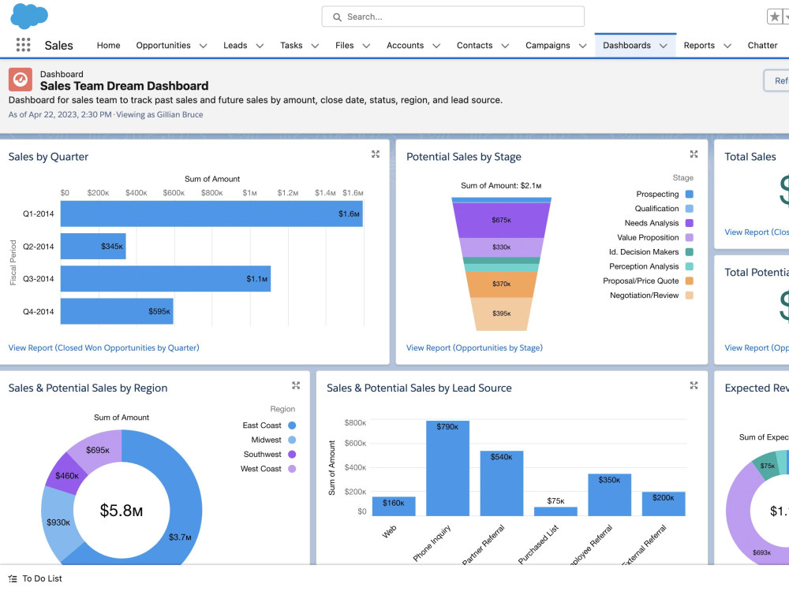Open the Campaigns tab
Screen dimensions: 789x591
(x=548, y=45)
